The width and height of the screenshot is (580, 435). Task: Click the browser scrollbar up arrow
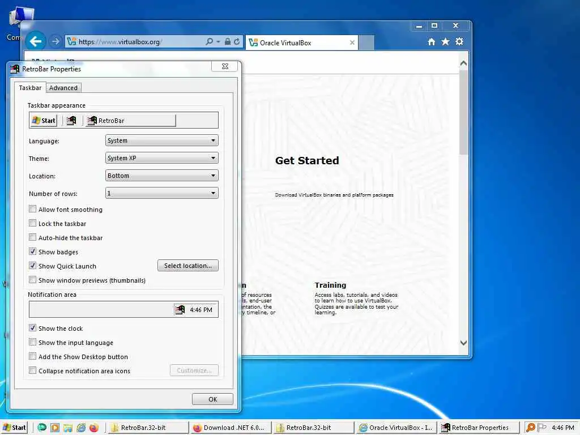(463, 63)
